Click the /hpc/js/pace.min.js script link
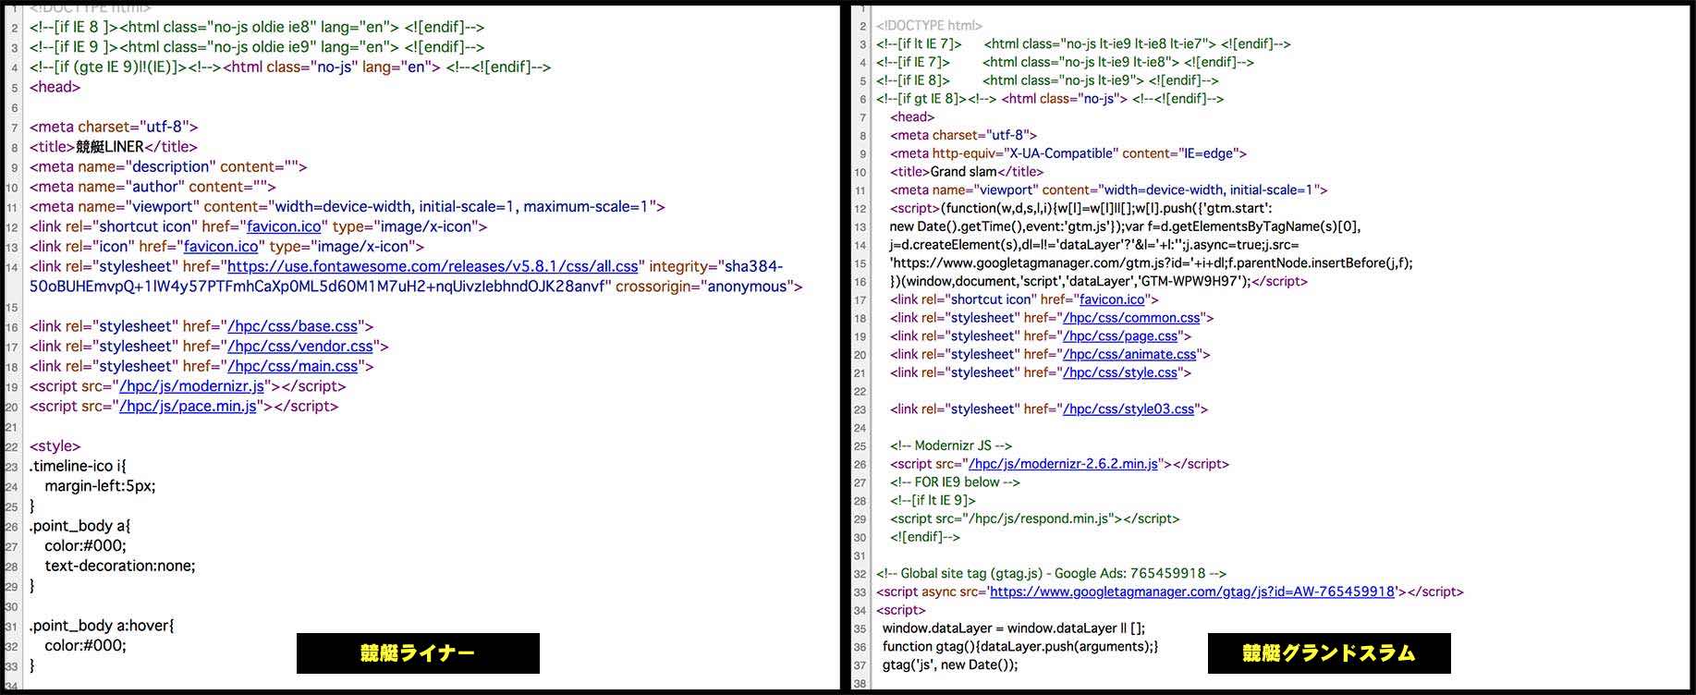The height and width of the screenshot is (695, 1696). tap(189, 407)
